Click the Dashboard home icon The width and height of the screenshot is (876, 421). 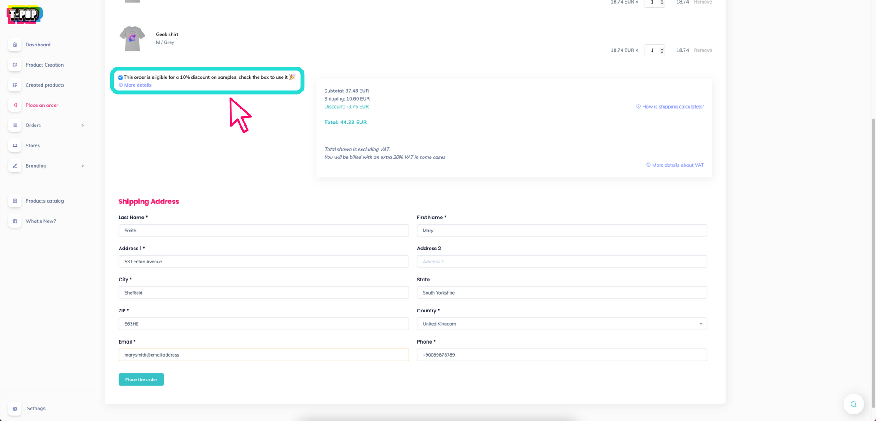15,45
